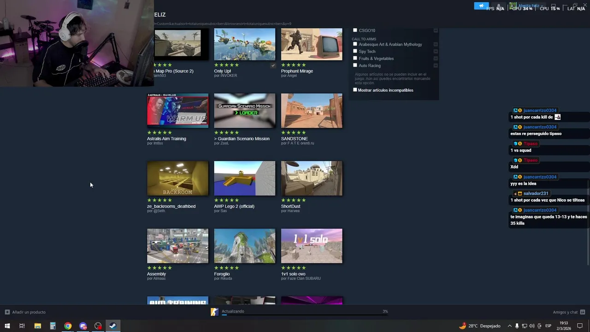Open Astralis Aim Training thumbnail
This screenshot has width=590, height=332.
pyautogui.click(x=177, y=111)
